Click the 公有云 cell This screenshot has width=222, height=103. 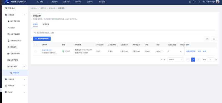click(98, 51)
